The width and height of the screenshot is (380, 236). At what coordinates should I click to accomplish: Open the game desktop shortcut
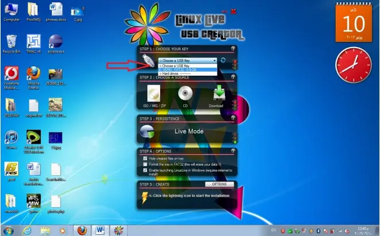[x=33, y=203]
